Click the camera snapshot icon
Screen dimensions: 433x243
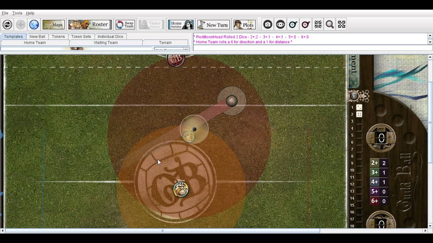click(268, 25)
